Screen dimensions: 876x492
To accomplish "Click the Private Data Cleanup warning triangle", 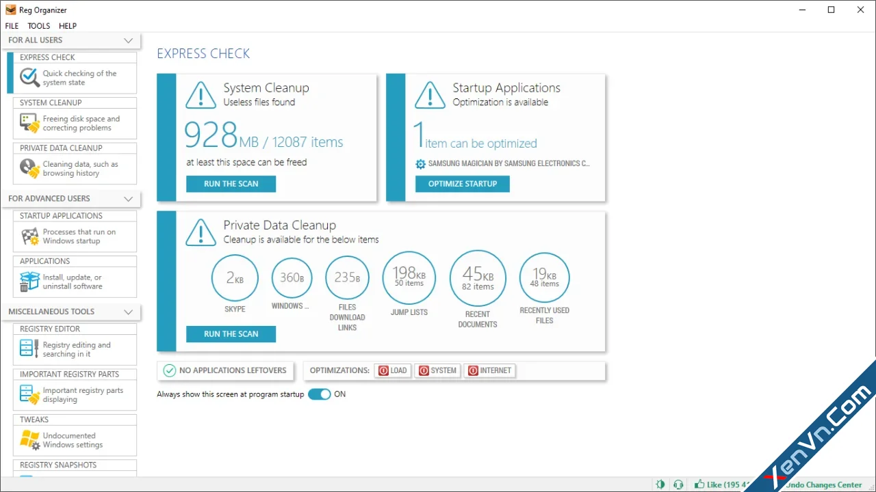I will 201,232.
